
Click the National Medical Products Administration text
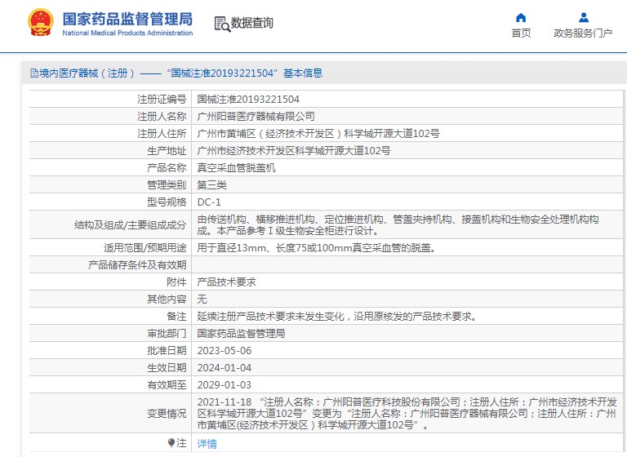pyautogui.click(x=127, y=33)
